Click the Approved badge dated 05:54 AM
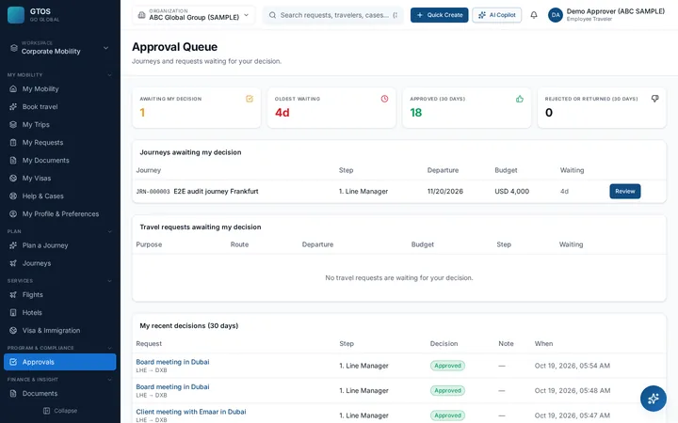This screenshot has height=423, width=678. click(x=447, y=366)
